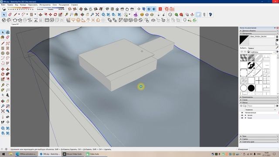Switch to the Select materials tab
The height and width of the screenshot is (157, 279).
coord(243,48)
